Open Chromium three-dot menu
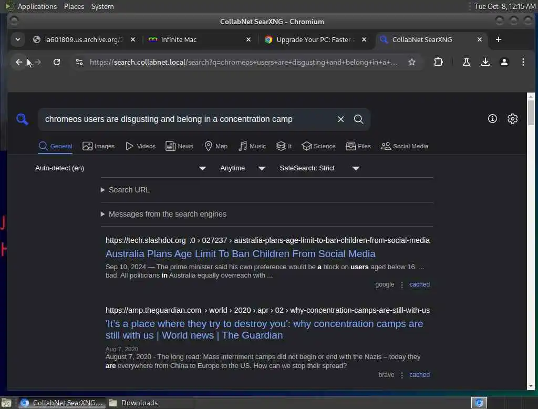 pyautogui.click(x=523, y=62)
